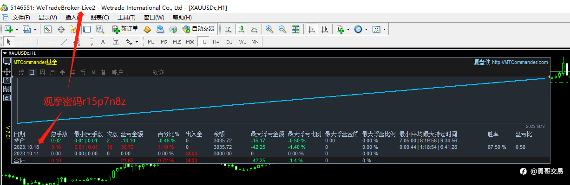The height and width of the screenshot is (185, 570).
Task: Click the periodicity clock icon
Action: pos(358,29)
